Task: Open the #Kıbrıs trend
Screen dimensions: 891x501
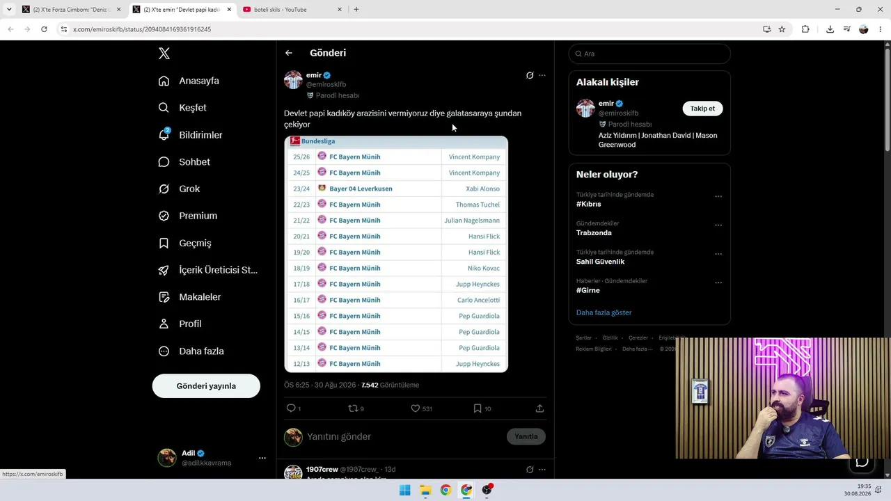Action: 589,205
